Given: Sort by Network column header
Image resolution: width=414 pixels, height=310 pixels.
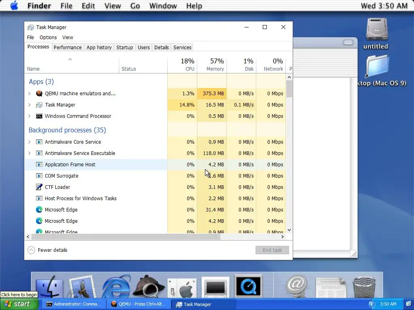Looking at the screenshot, I should 271,65.
